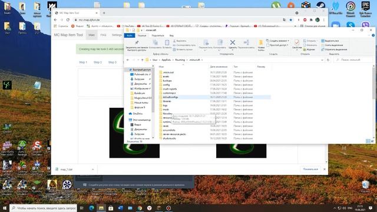
Task: Click Invert selection in Explorer ribbon
Action: point(334,49)
